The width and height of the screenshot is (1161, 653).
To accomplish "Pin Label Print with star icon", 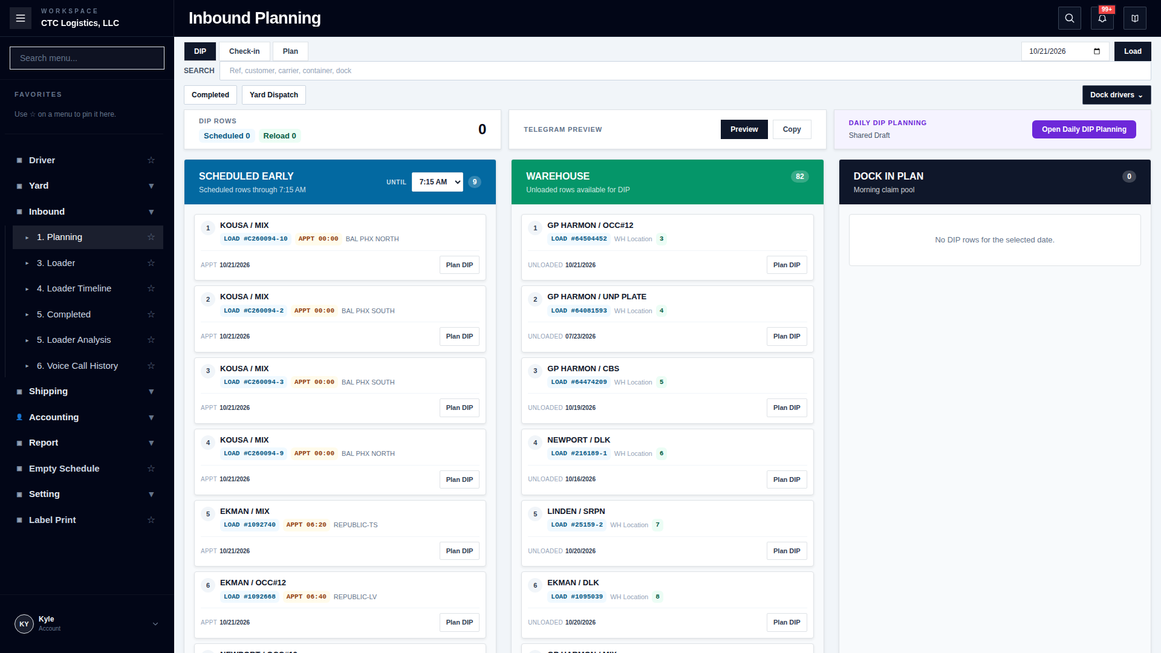I will pyautogui.click(x=151, y=520).
